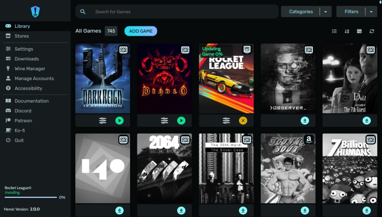The width and height of the screenshot is (382, 217).
Task: Click the Search for Games field
Action: 181,11
